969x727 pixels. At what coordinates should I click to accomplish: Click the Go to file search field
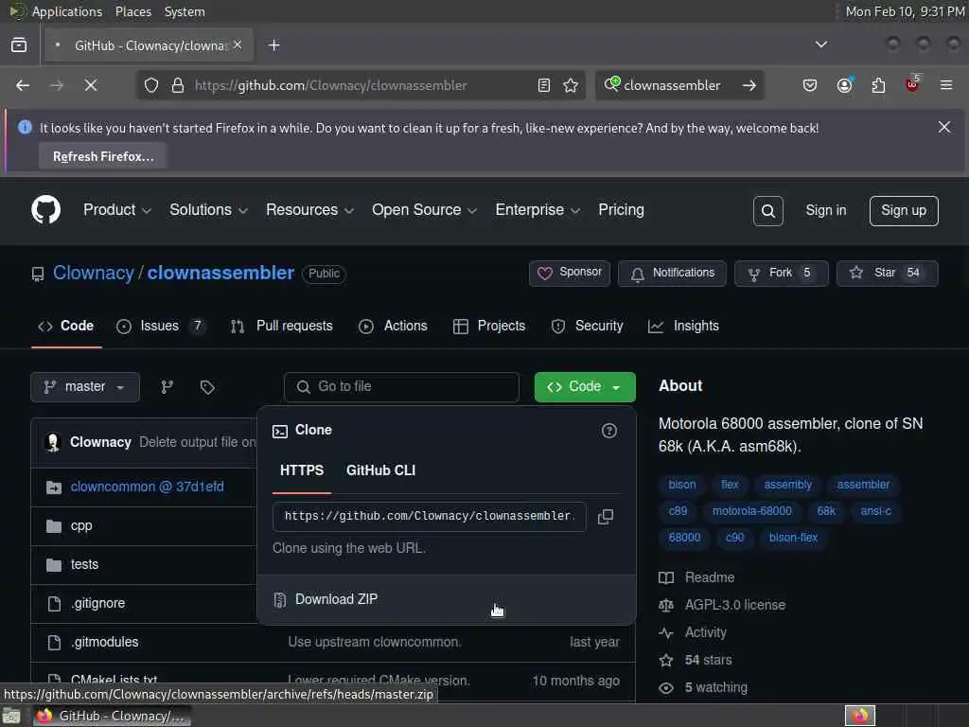coord(401,387)
